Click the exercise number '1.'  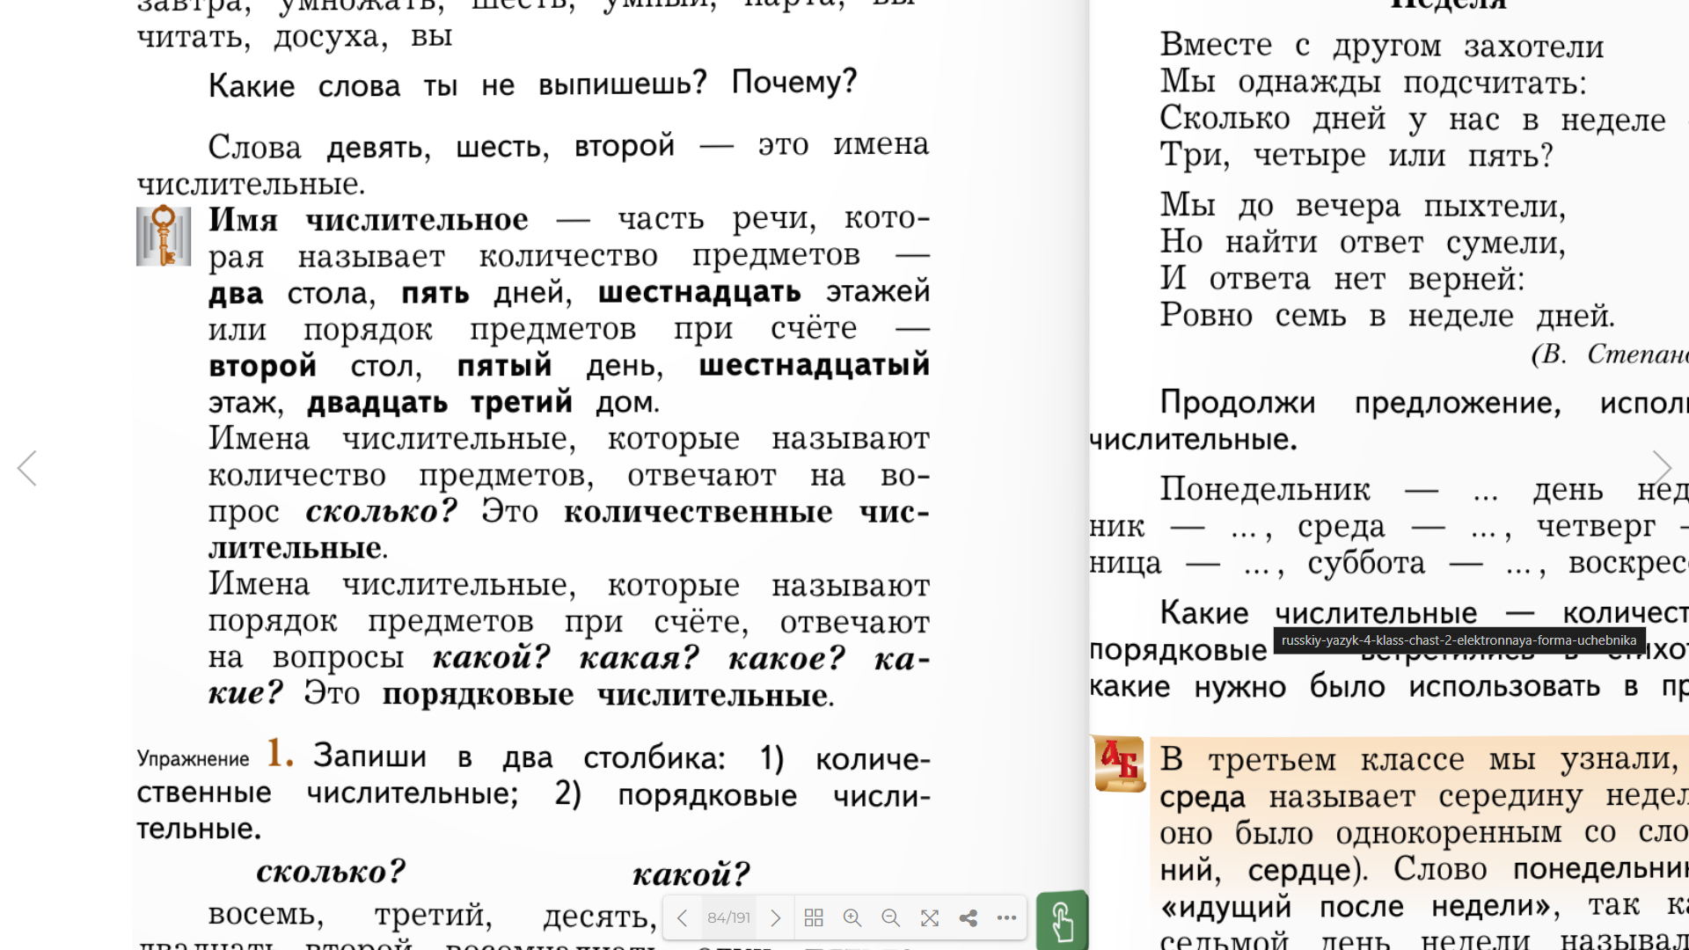(280, 753)
